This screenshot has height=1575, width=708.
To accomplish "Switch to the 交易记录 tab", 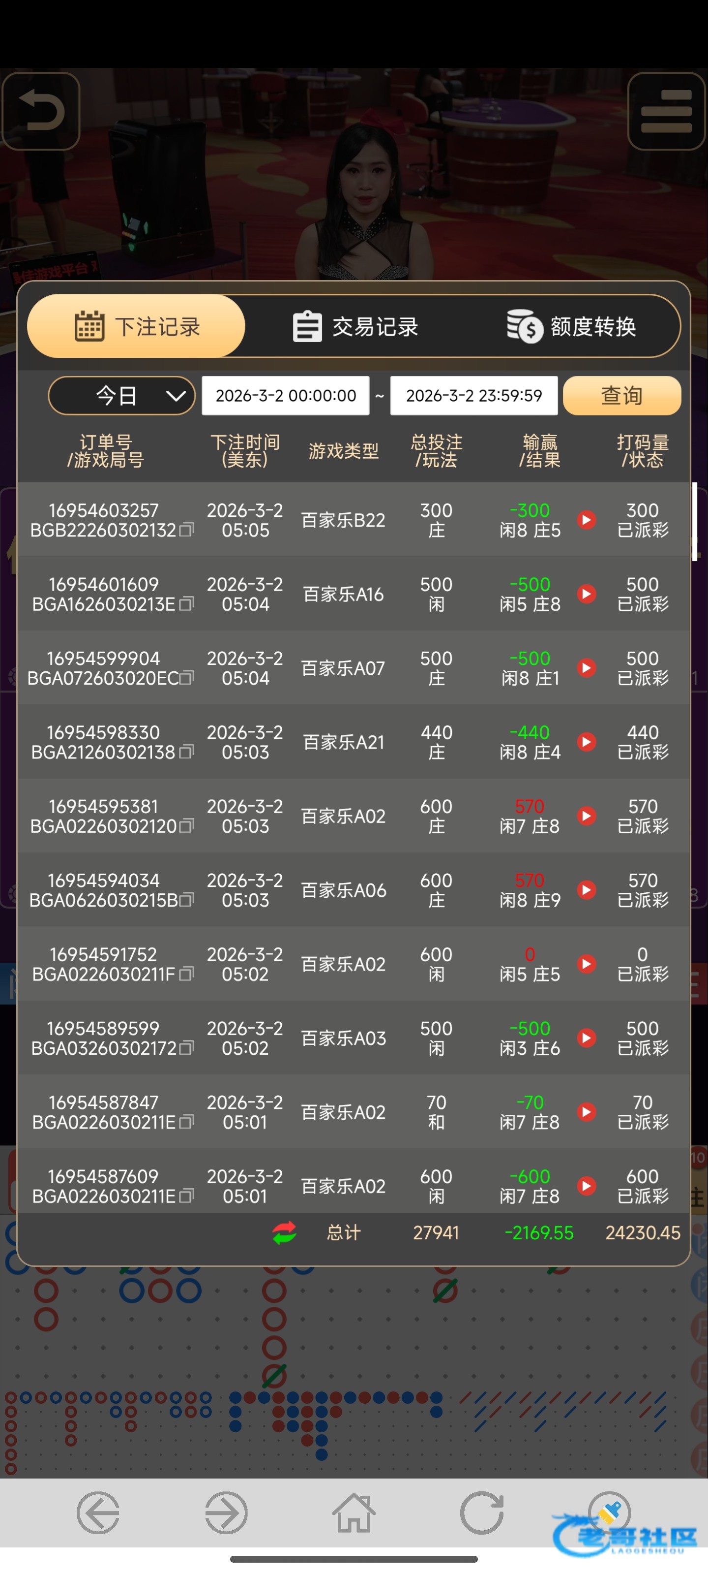I will (x=355, y=326).
